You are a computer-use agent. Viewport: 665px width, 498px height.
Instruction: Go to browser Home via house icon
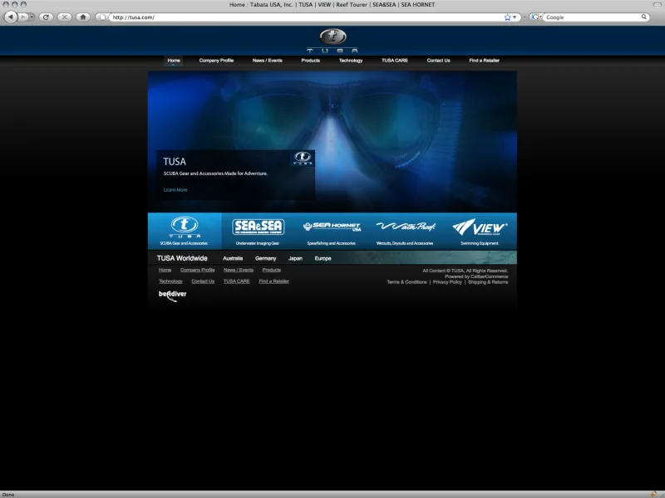pos(83,17)
